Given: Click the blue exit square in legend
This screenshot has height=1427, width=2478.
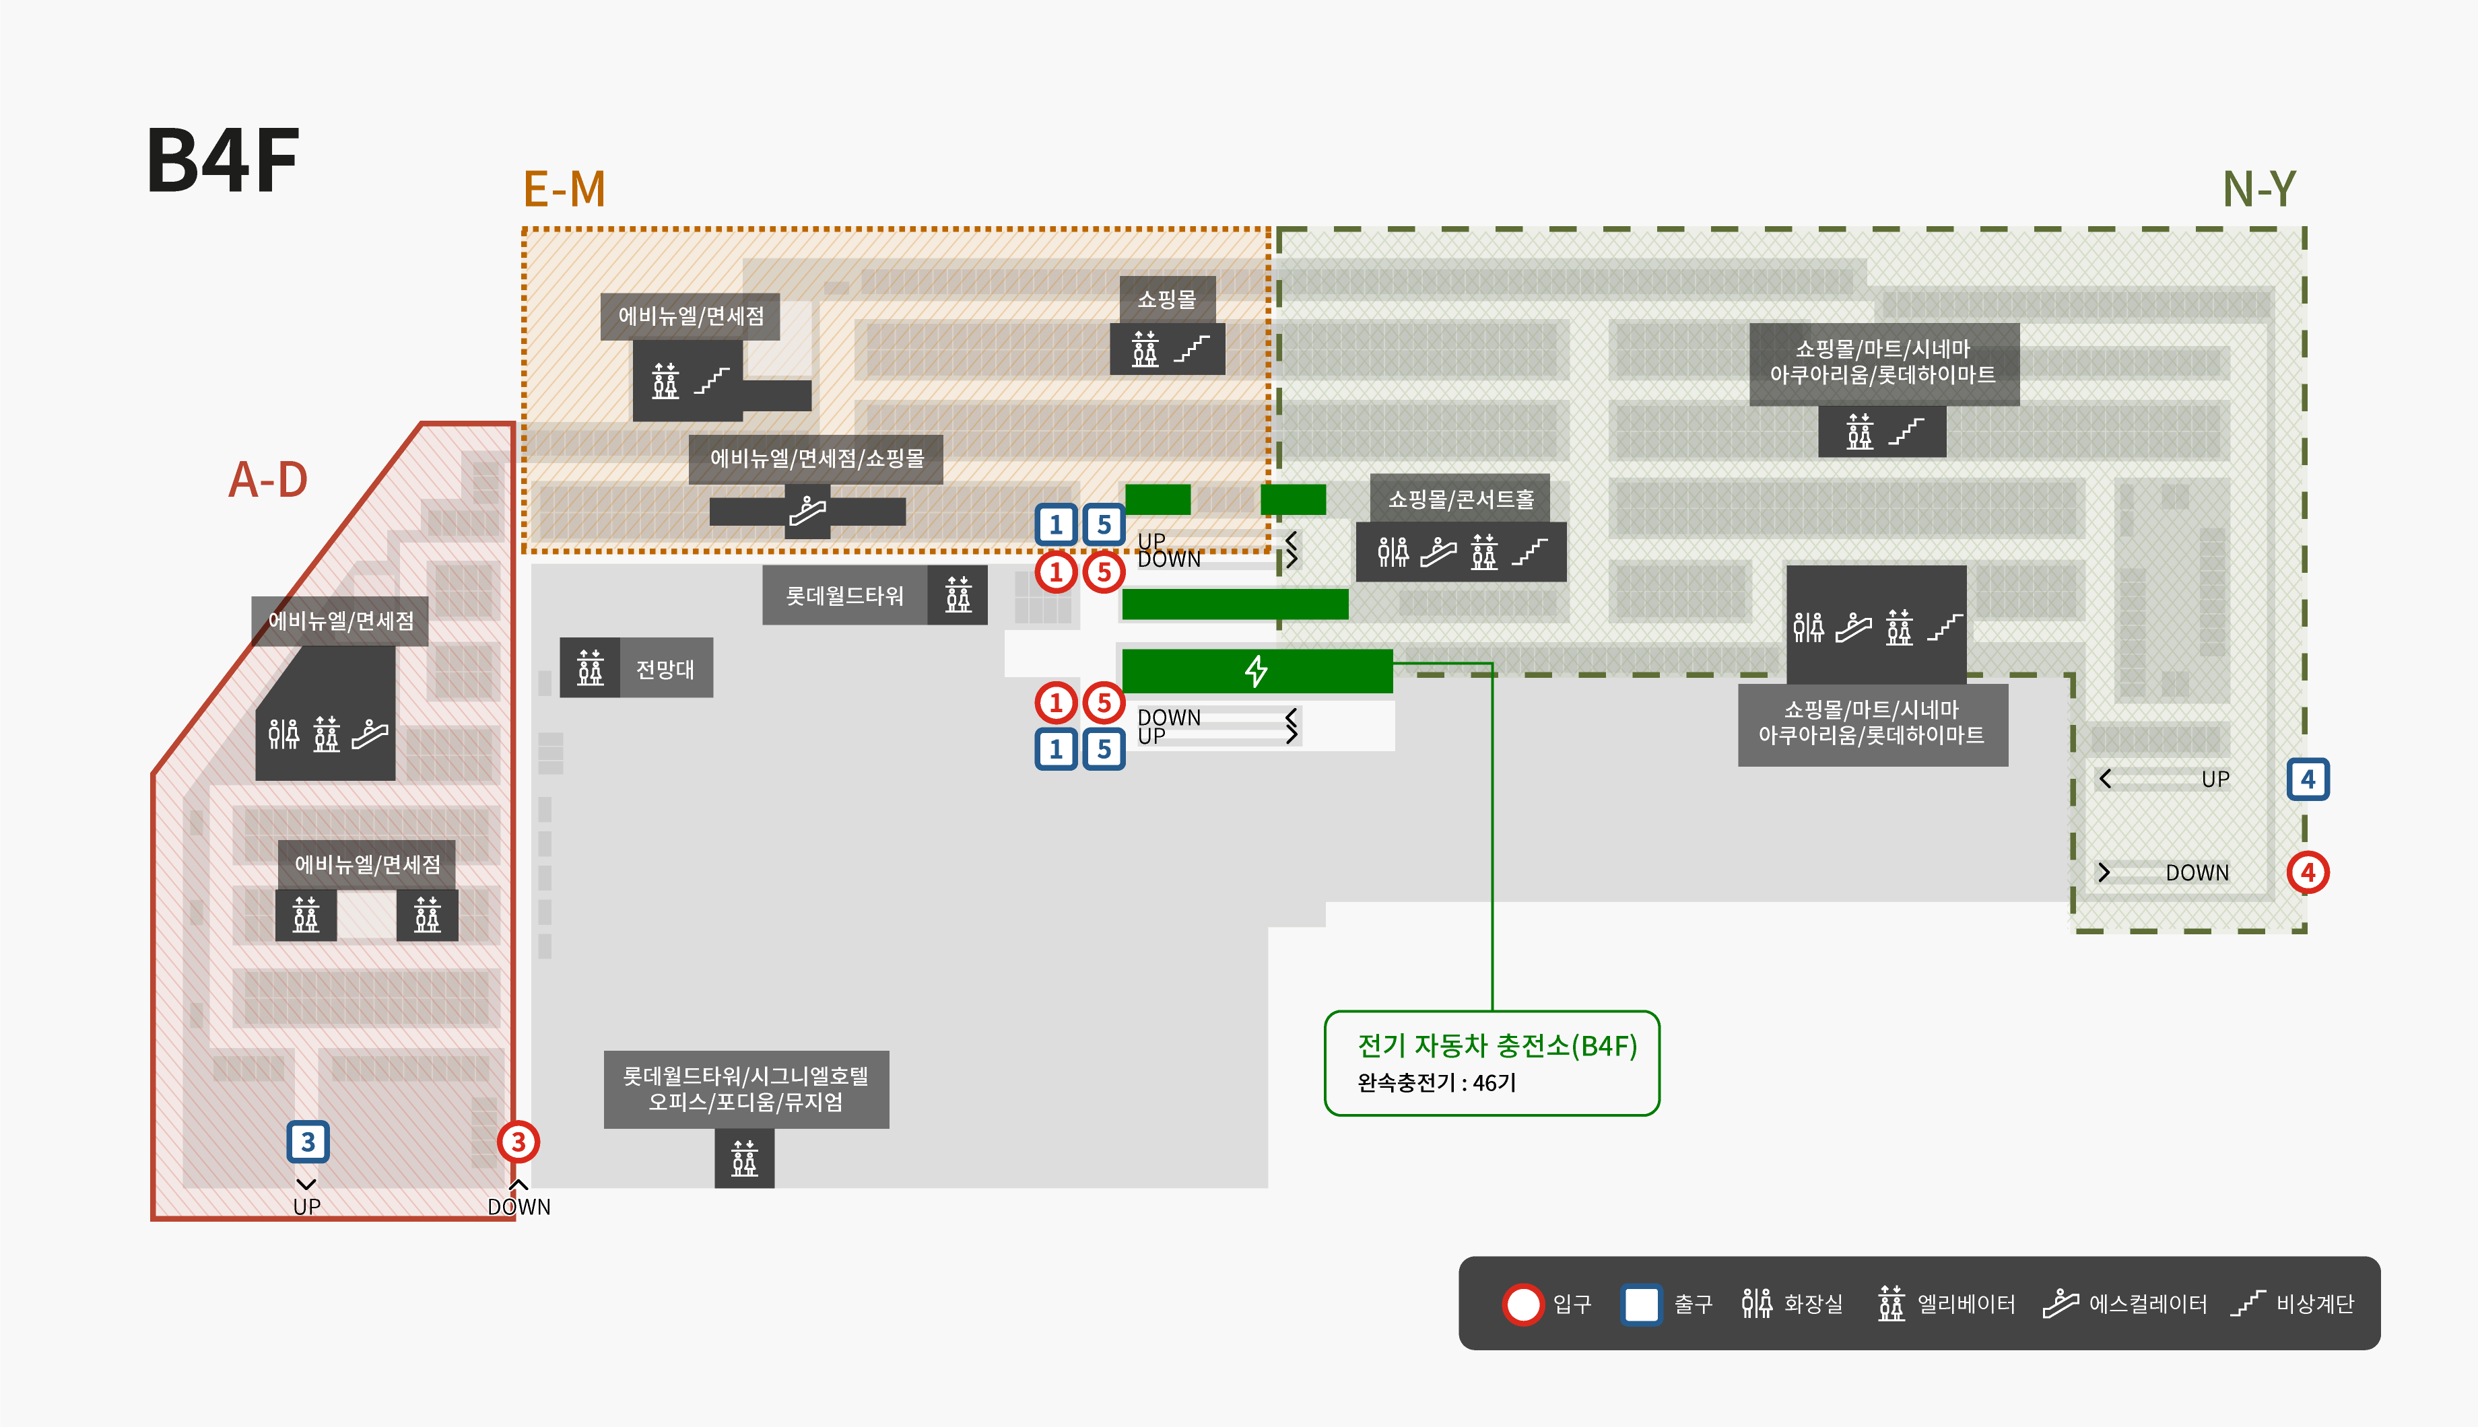Looking at the screenshot, I should [1641, 1304].
